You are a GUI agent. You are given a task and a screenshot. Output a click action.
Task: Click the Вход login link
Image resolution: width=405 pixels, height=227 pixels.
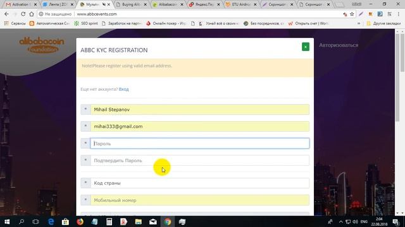[124, 89]
